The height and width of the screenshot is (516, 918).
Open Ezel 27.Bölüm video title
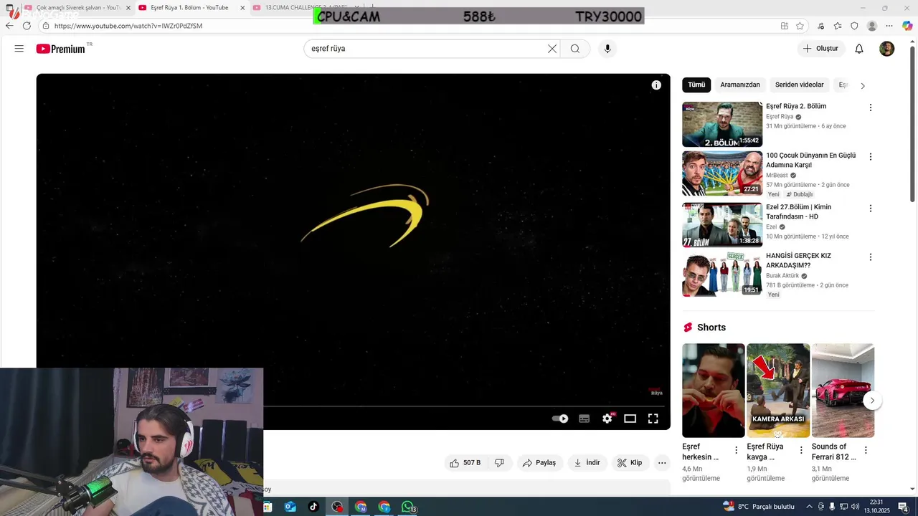pos(798,212)
